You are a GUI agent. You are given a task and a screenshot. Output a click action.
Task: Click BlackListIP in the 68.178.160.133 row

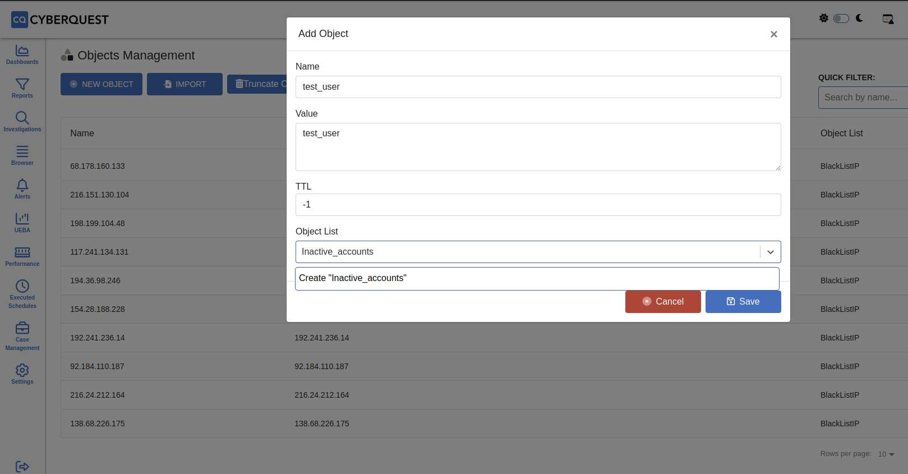click(x=840, y=166)
